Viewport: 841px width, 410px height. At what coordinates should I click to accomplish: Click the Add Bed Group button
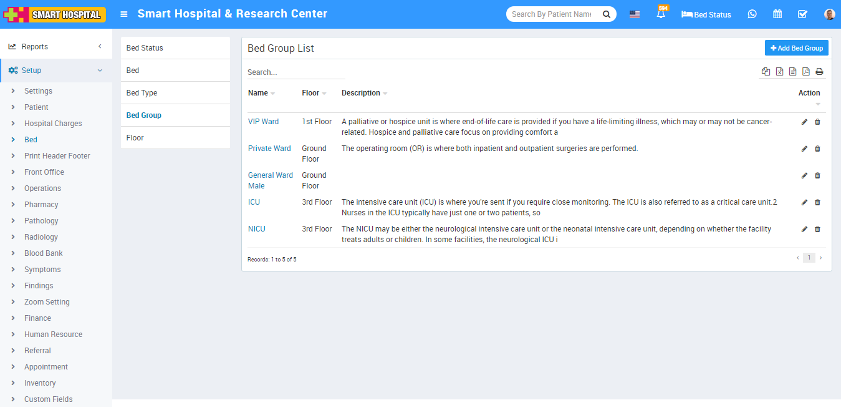pyautogui.click(x=796, y=48)
